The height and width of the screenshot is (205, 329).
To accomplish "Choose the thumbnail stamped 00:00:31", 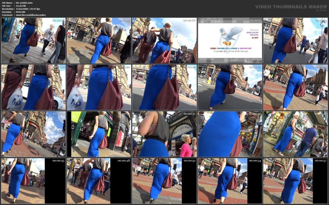I will (33, 134).
